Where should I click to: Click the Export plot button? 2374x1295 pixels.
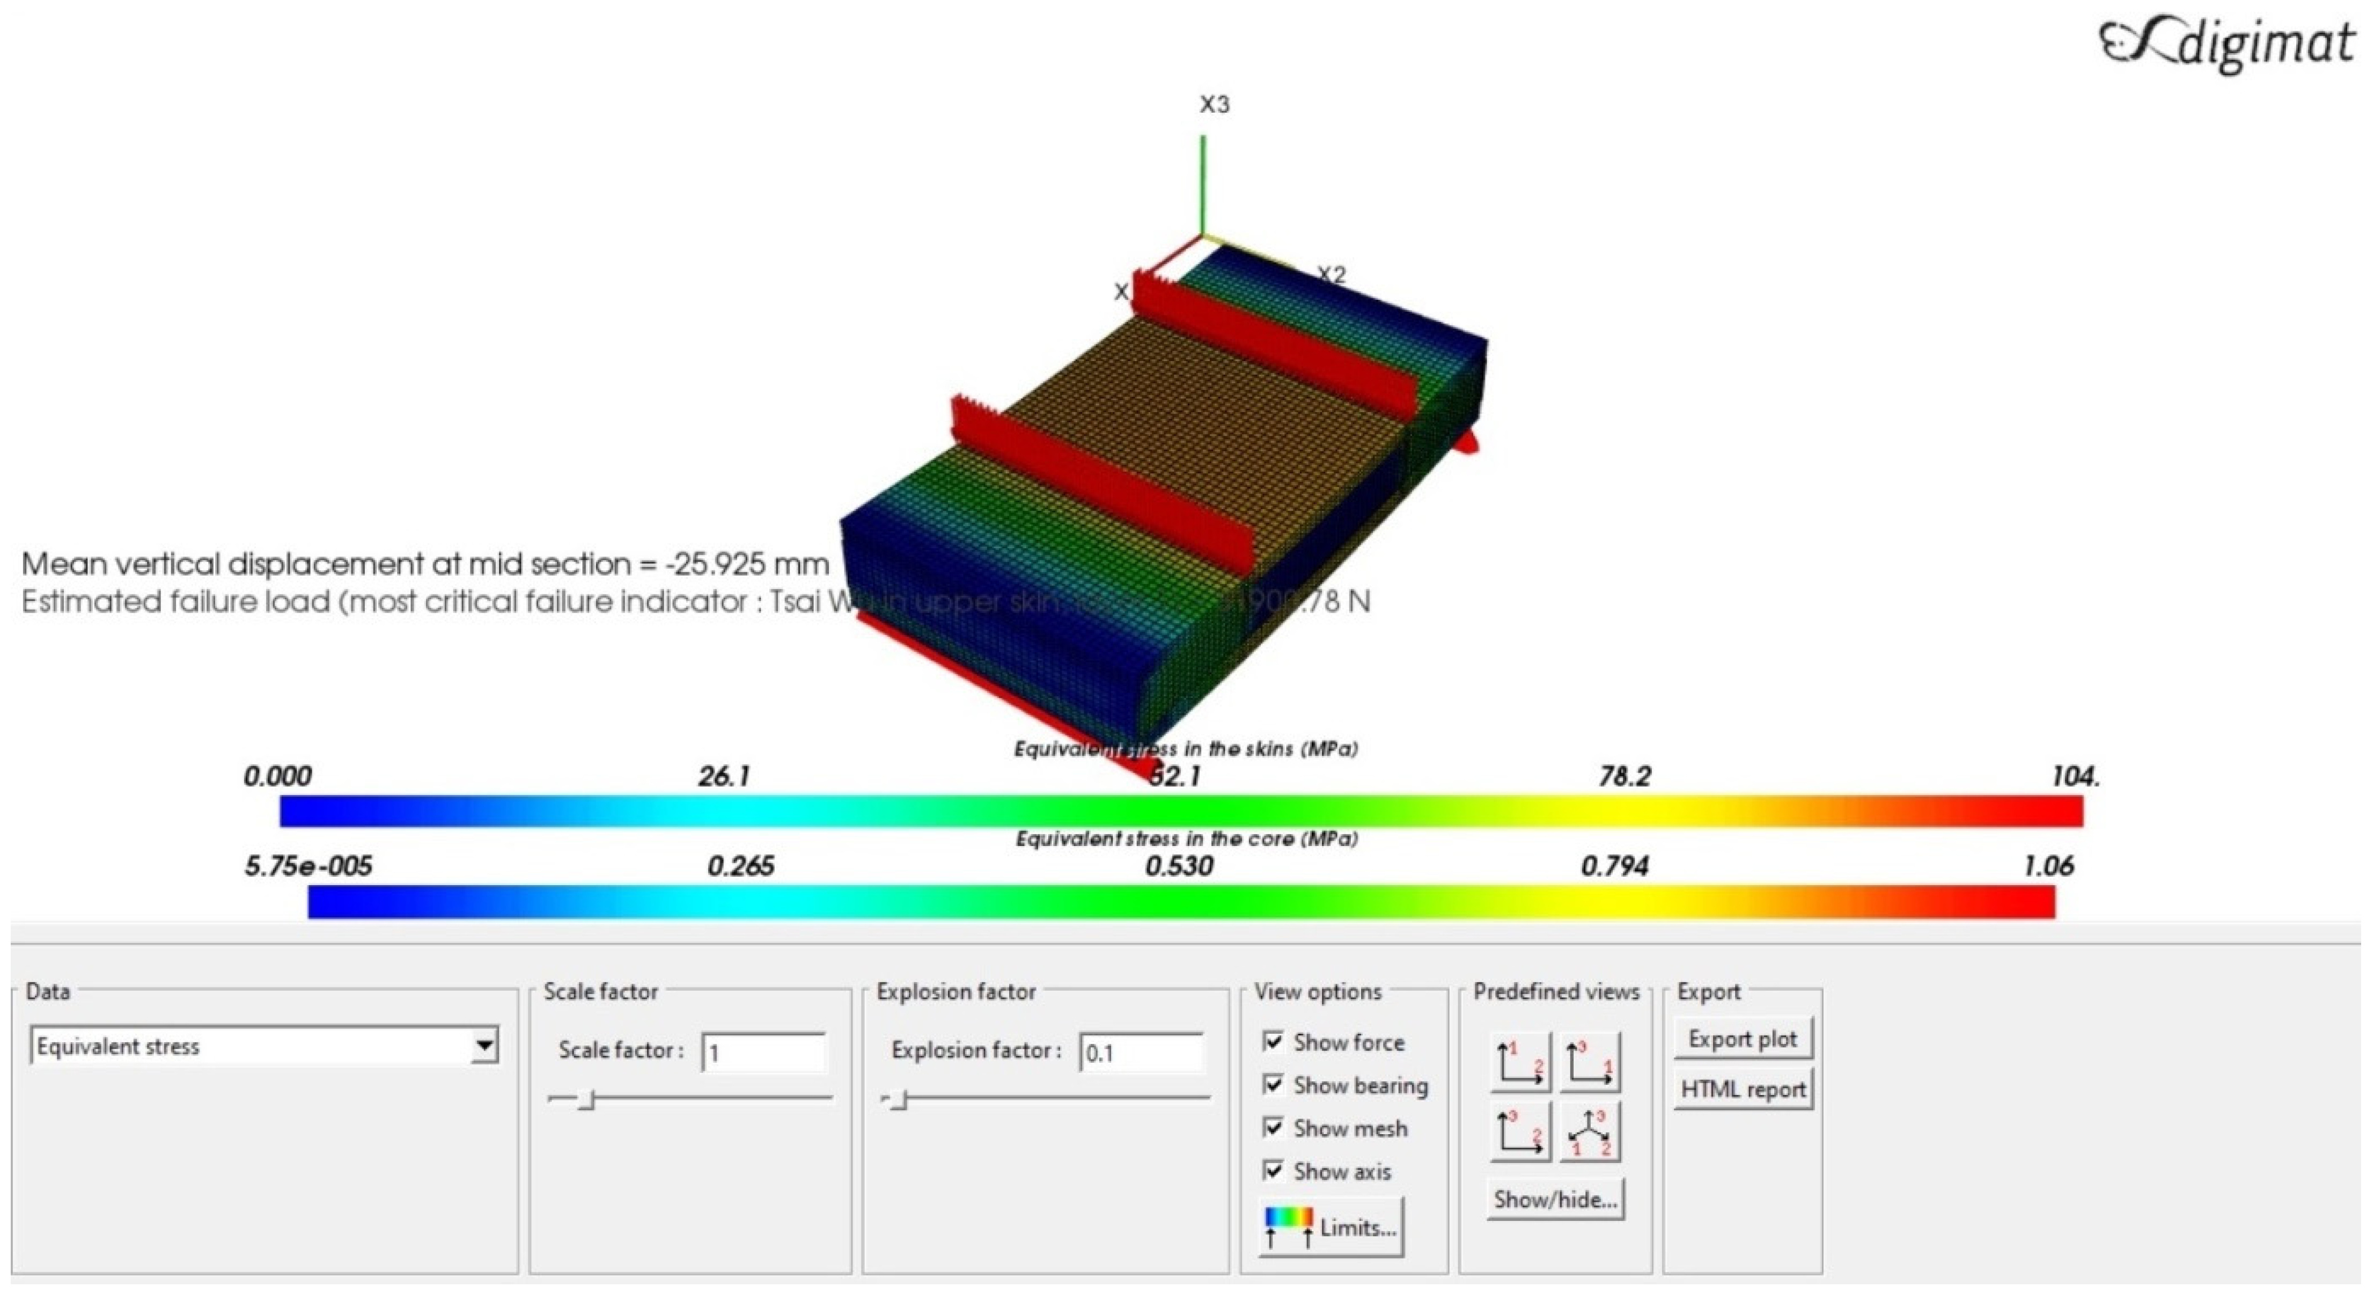coord(1742,1039)
